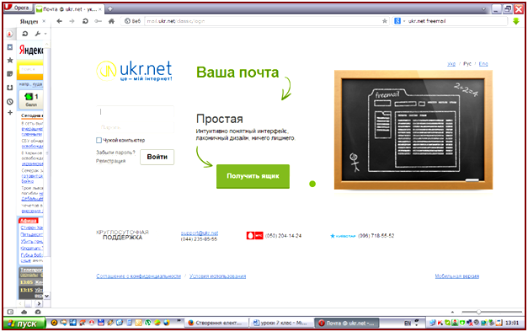Image resolution: width=528 pixels, height=332 pixels.
Task: Switch to the Почта ukr.net taskbar window
Action: pyautogui.click(x=347, y=323)
